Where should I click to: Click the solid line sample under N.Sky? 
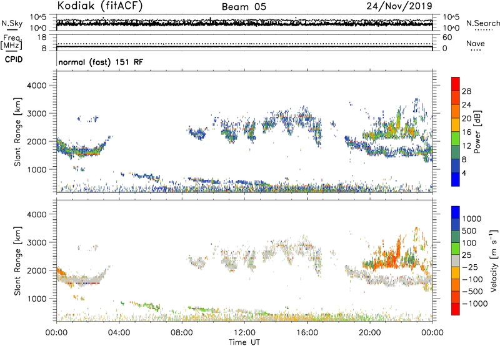[x=12, y=29]
